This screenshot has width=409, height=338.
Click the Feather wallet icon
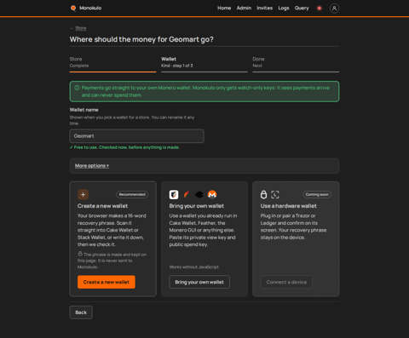(187, 194)
